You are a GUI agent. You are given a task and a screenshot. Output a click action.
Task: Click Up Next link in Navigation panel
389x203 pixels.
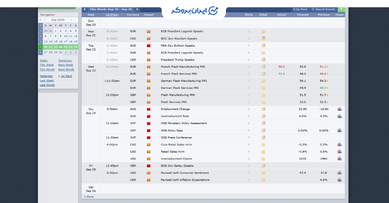[67, 76]
